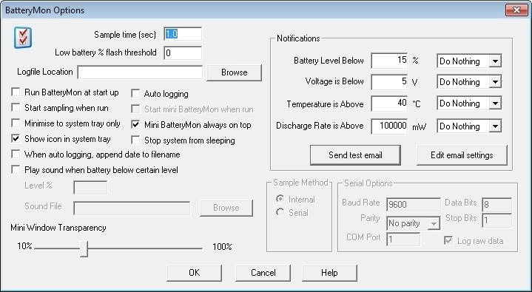Click the Stop Bits field

tap(496, 220)
